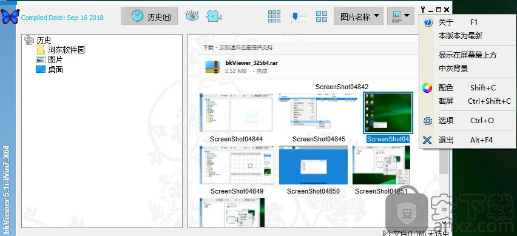This screenshot has height=236, width=517.
Task: Select 退出 Alt+F4 menu item
Action: point(468,140)
